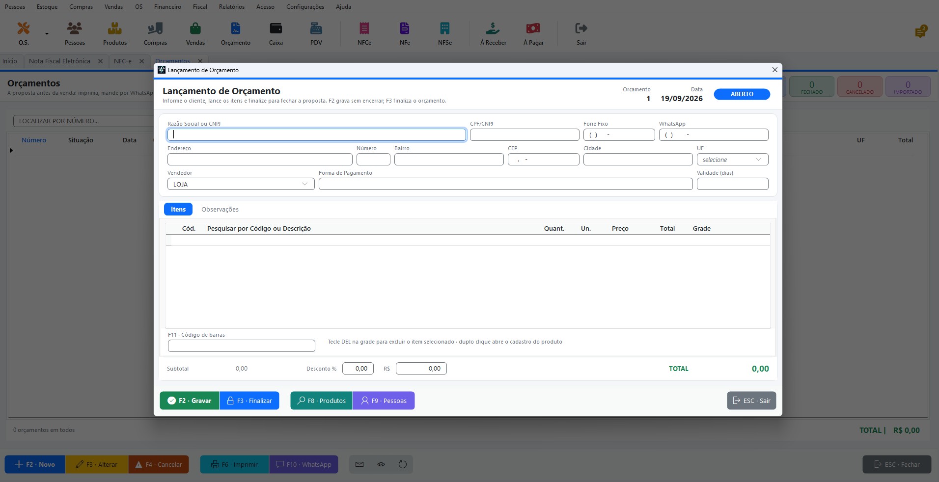
Task: Click the Sair exit icon
Action: [x=581, y=33]
